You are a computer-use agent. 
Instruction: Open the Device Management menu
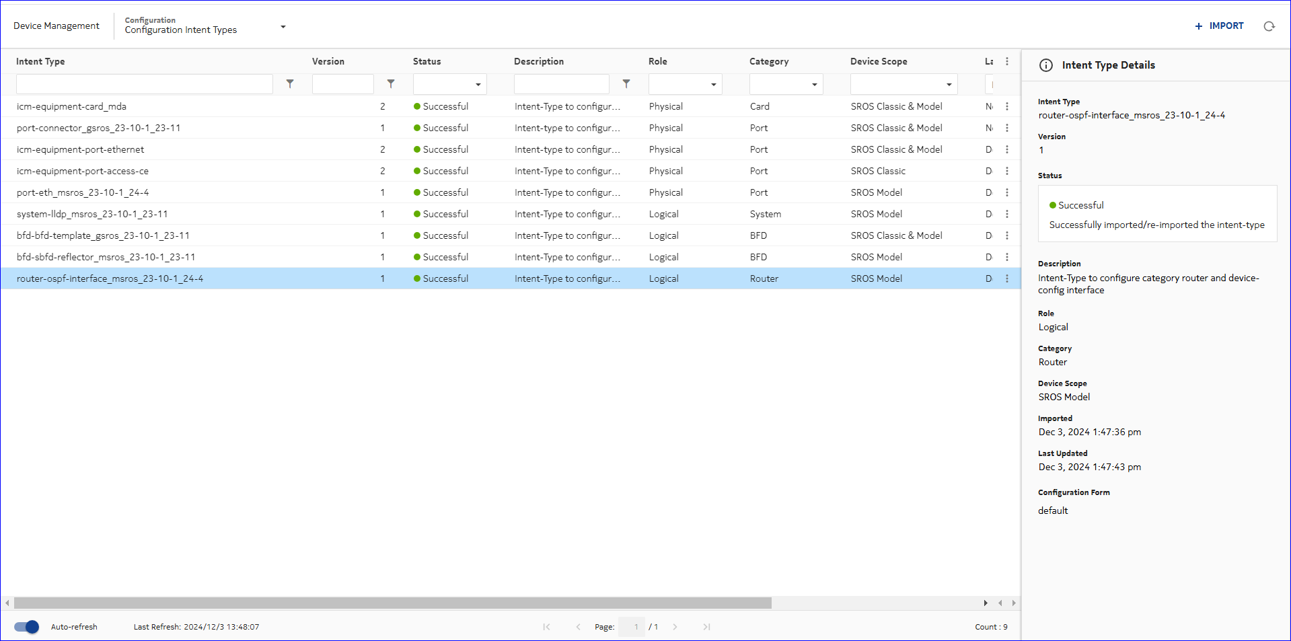[x=57, y=26]
